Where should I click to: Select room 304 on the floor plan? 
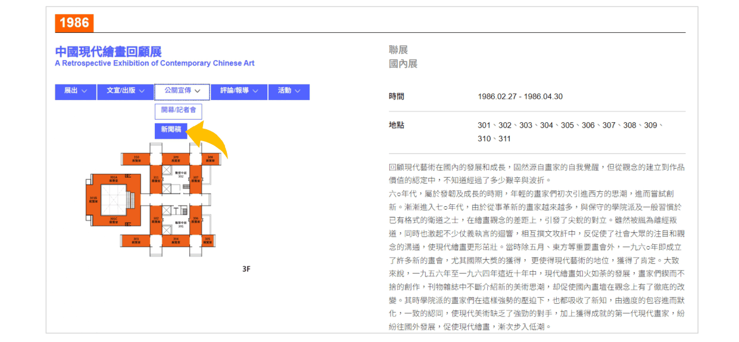tap(176, 241)
